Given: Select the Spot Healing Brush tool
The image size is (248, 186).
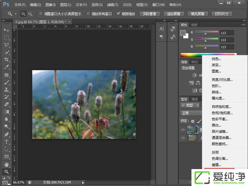Looking at the screenshot, I should point(6,75).
